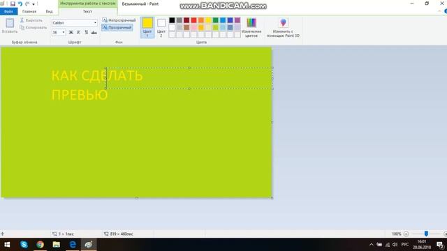Select Непрозрачный opaque background option
Image resolution: width=447 pixels, height=251 pixels.
tap(119, 20)
